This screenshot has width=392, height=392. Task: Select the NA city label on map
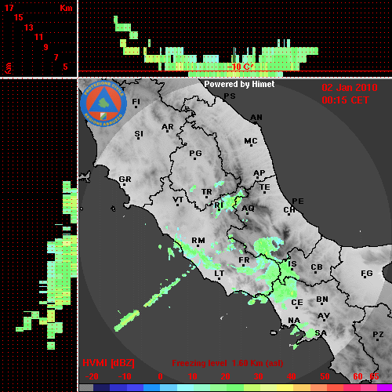click(x=294, y=321)
